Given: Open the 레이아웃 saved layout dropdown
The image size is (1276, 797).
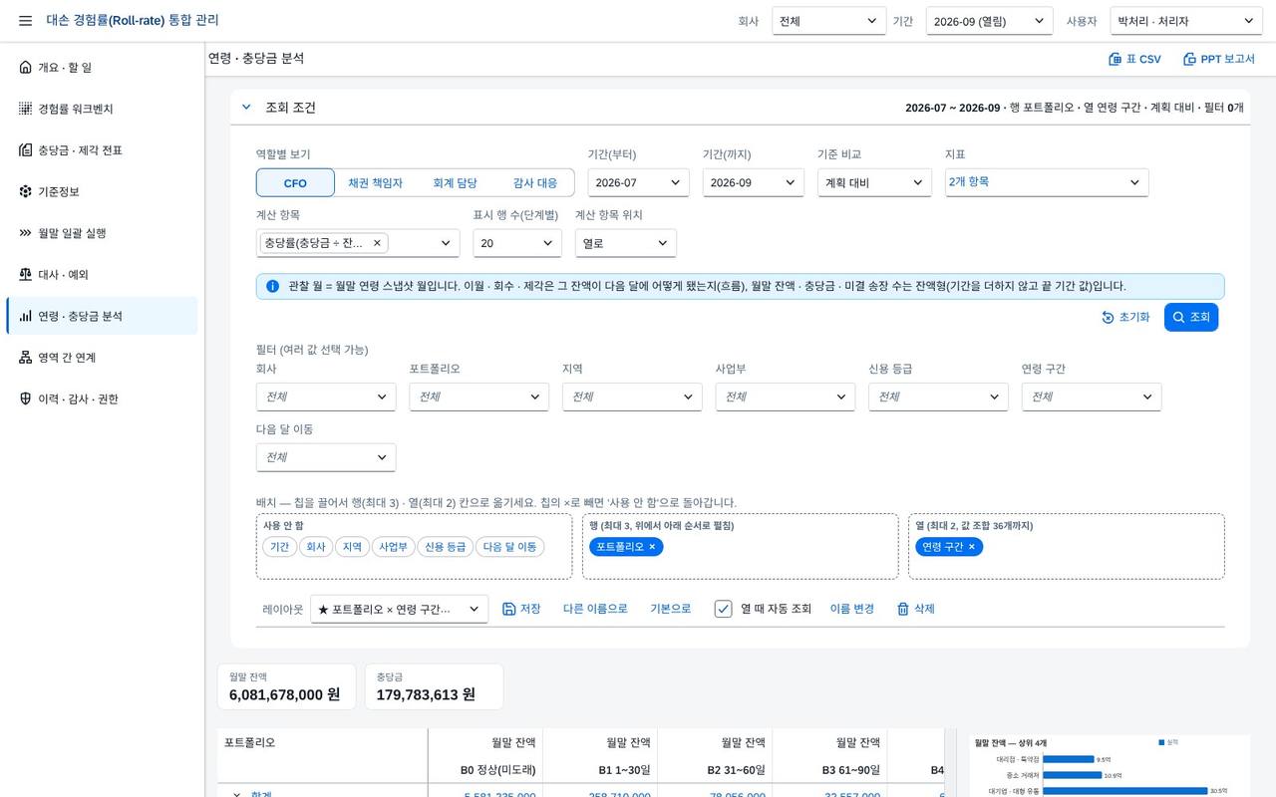Looking at the screenshot, I should 399,609.
